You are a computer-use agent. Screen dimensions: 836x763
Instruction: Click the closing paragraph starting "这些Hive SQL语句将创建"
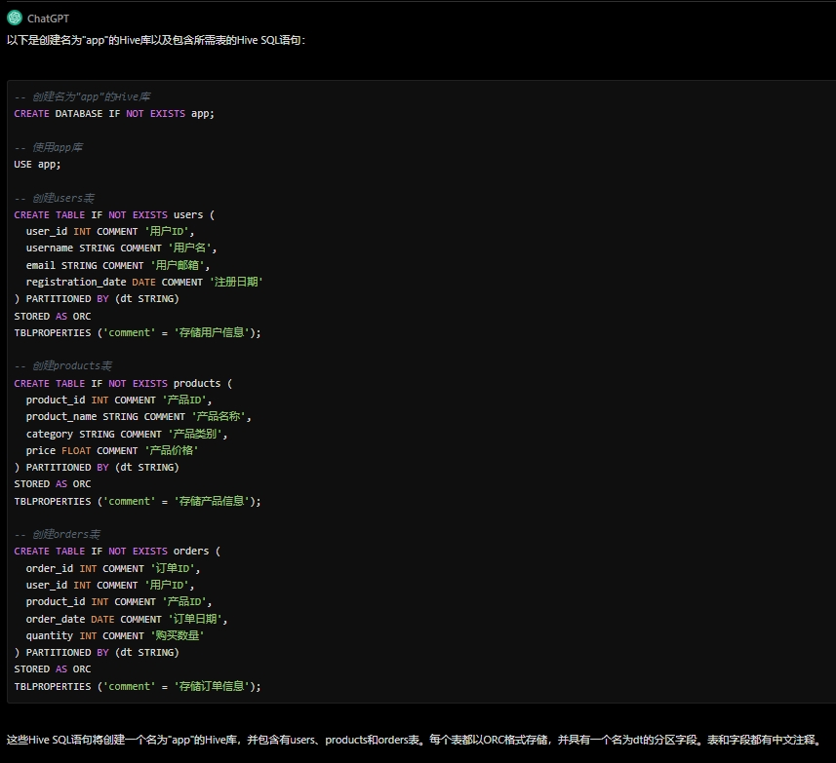(x=415, y=741)
